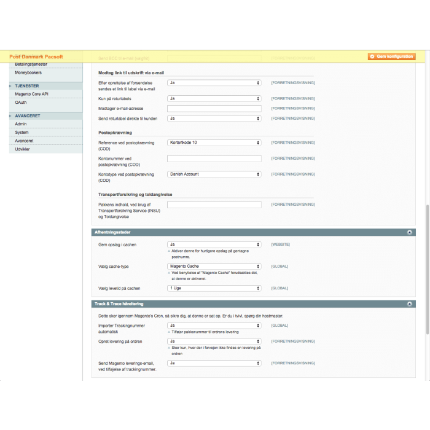Click the Track & Trace håndtering header
The height and width of the screenshot is (430, 430).
[253, 304]
